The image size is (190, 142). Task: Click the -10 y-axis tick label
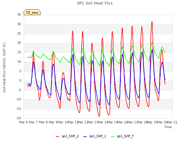coord(18,99)
